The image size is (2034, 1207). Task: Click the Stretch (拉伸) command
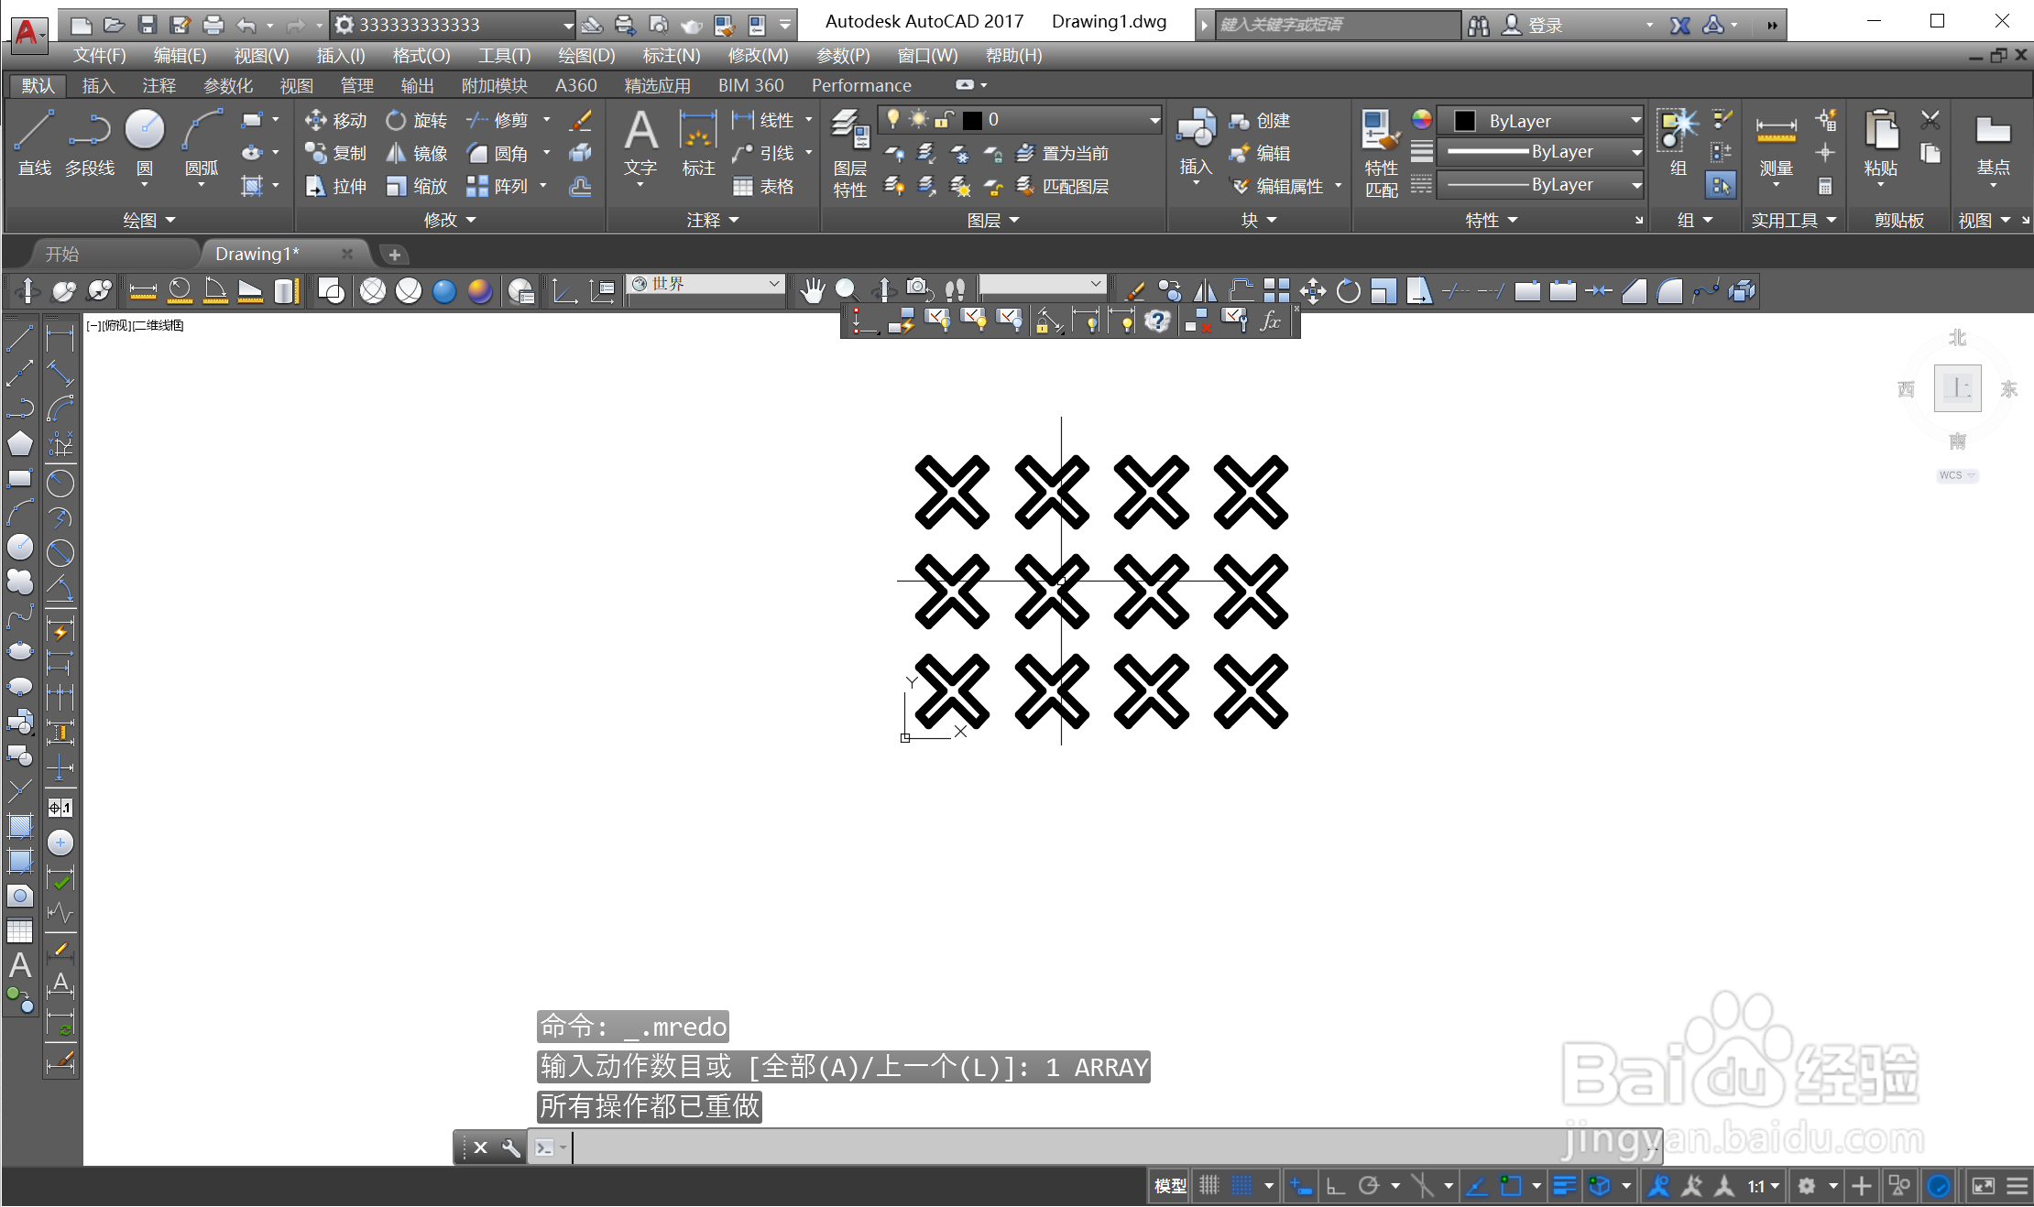click(x=335, y=186)
